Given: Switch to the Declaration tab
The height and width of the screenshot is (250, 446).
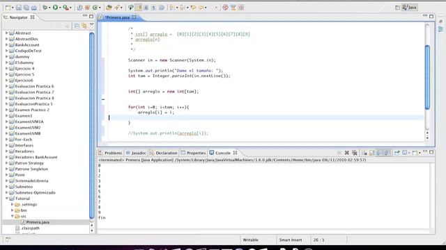Looking at the screenshot, I should [163, 153].
